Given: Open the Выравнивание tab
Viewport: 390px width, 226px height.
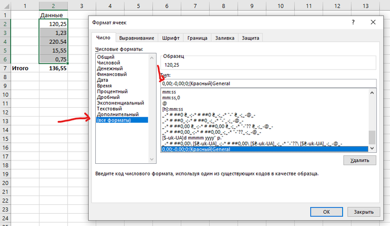Looking at the screenshot, I should (138, 38).
